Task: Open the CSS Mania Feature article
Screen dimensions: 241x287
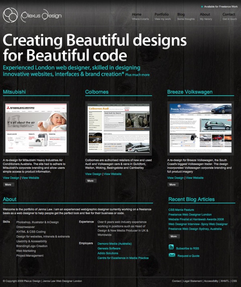Action: pyautogui.click(x=181, y=210)
